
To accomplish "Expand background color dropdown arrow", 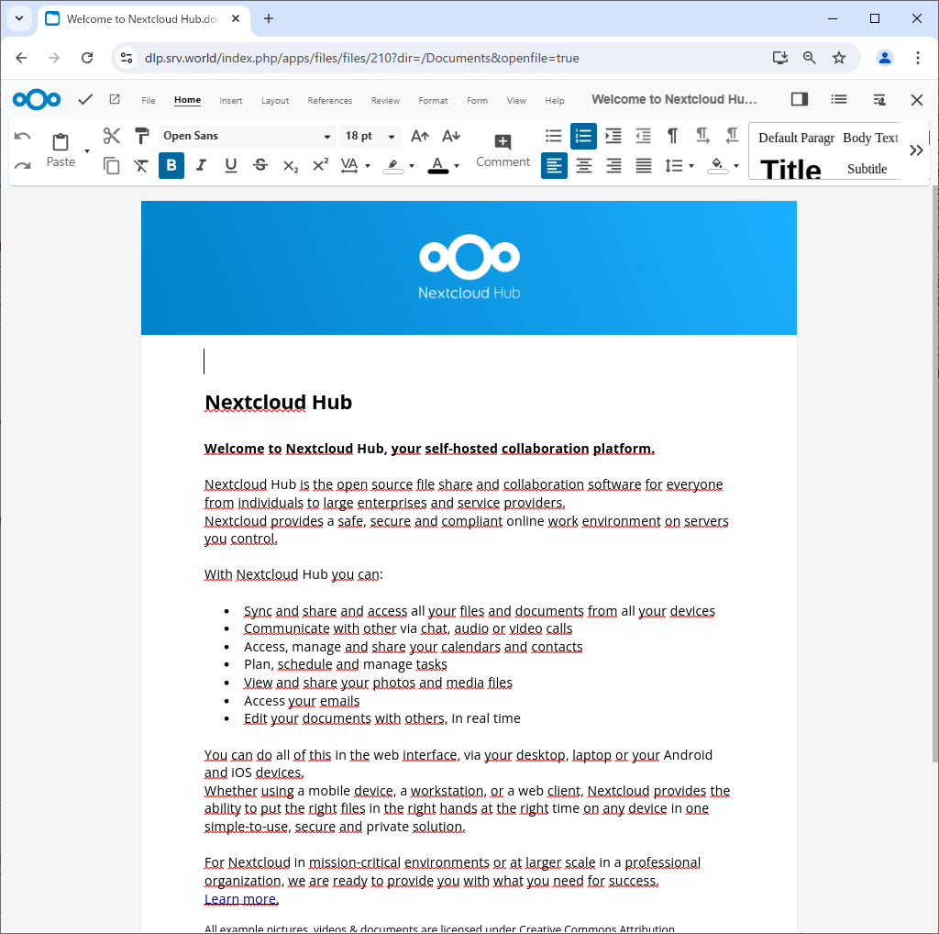I will pyautogui.click(x=736, y=166).
